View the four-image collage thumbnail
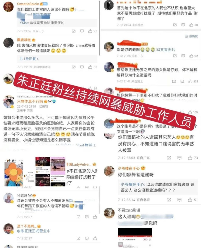201x248 pixels. [50, 171]
